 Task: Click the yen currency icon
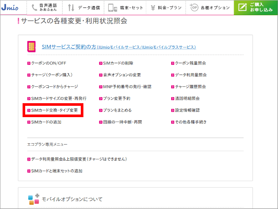click(x=153, y=8)
